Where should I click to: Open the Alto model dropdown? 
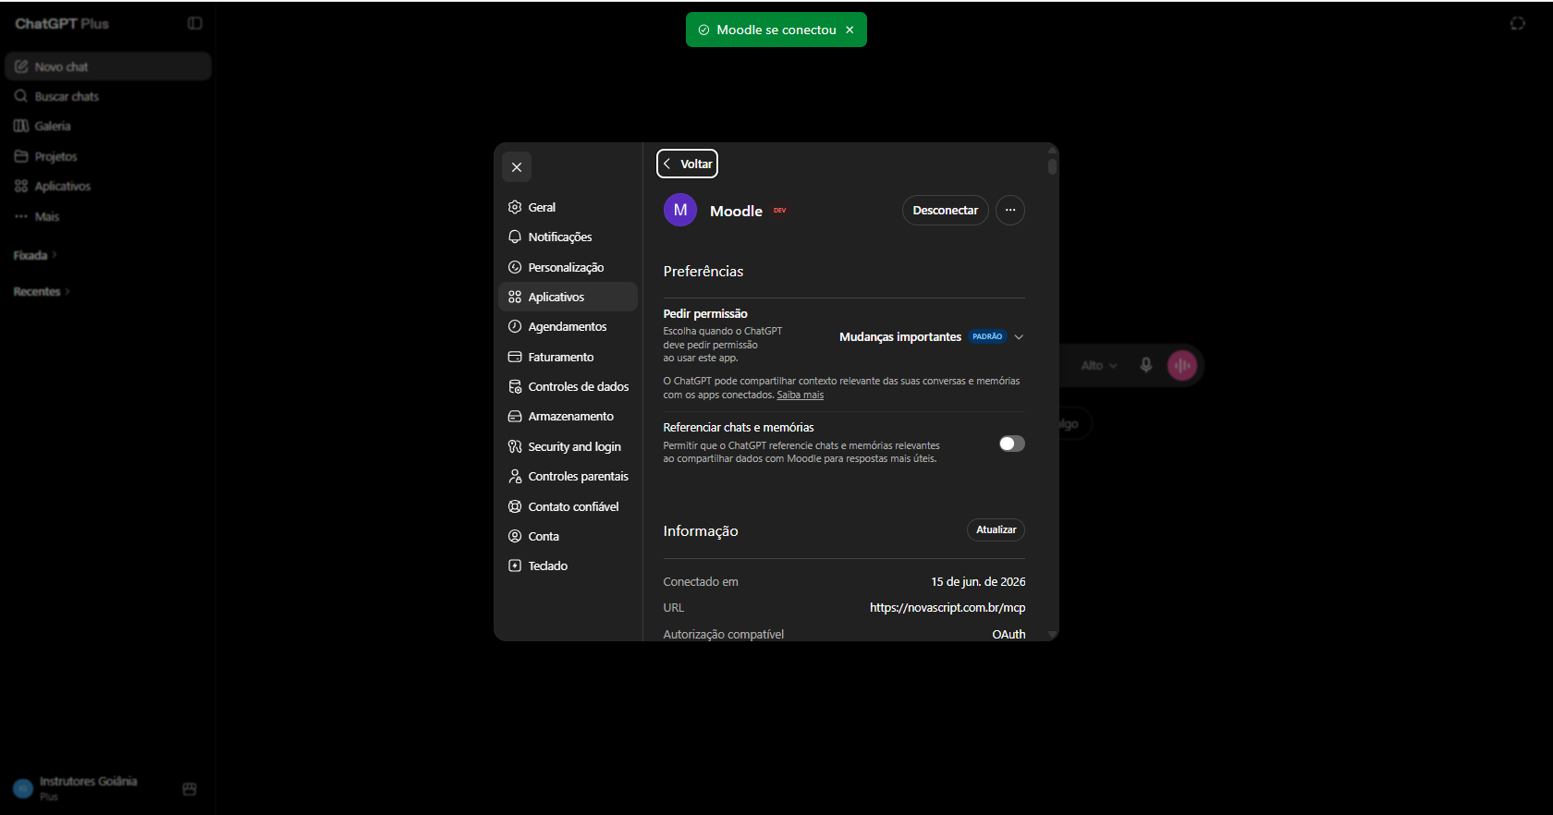tap(1099, 366)
